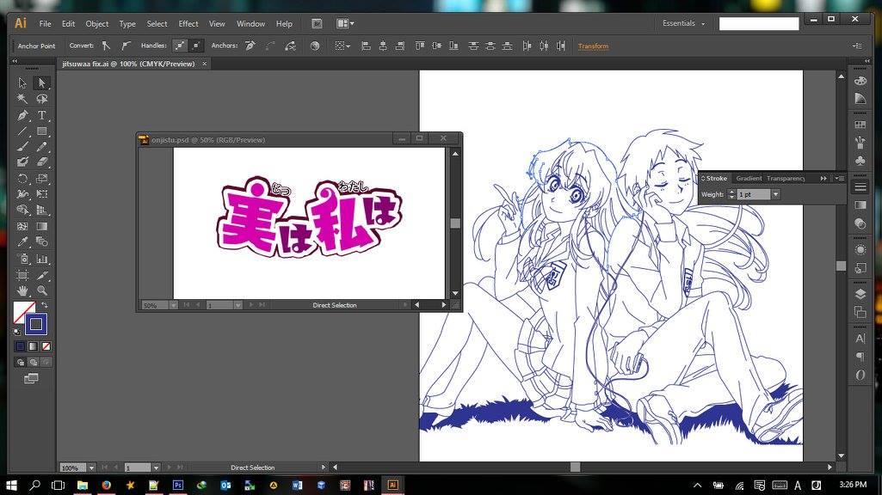Open Layers panel icon in right dock
The height and width of the screenshot is (495, 882).
[x=860, y=294]
